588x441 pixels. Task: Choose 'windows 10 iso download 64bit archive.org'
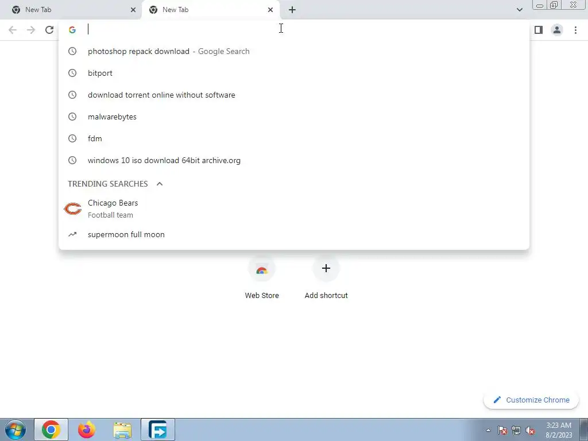click(x=294, y=161)
